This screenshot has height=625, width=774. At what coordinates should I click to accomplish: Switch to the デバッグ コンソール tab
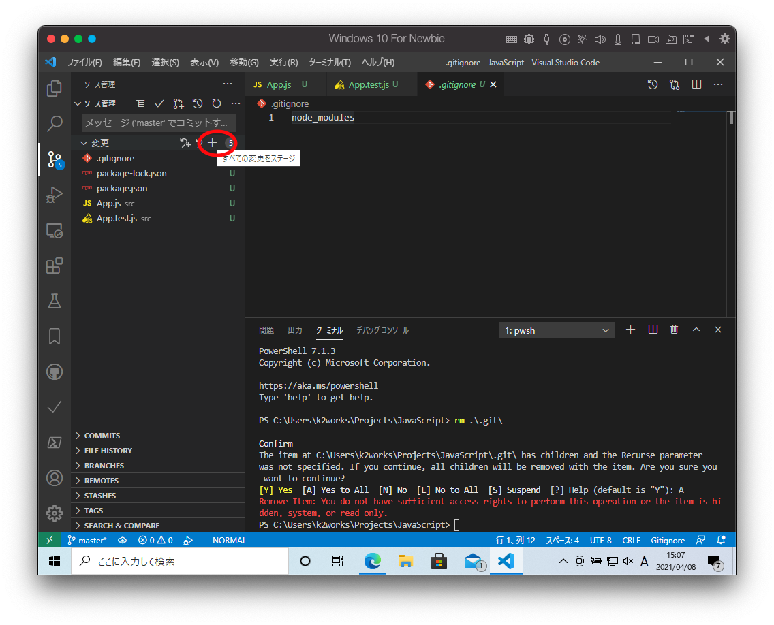382,330
